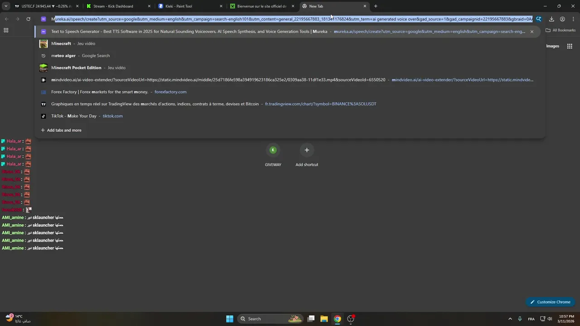
Task: Switch the FRA input language indicator
Action: point(531,319)
